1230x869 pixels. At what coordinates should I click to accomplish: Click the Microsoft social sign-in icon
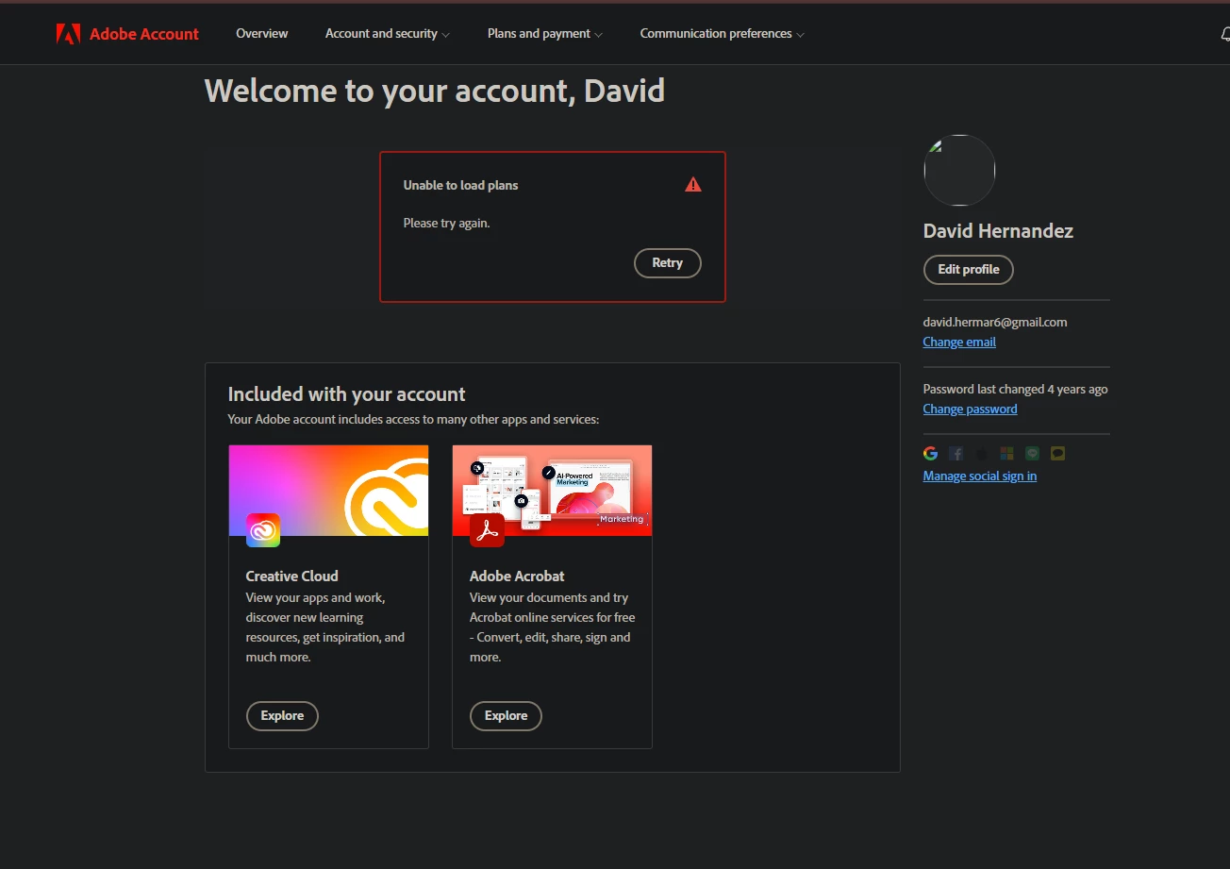pos(1007,453)
